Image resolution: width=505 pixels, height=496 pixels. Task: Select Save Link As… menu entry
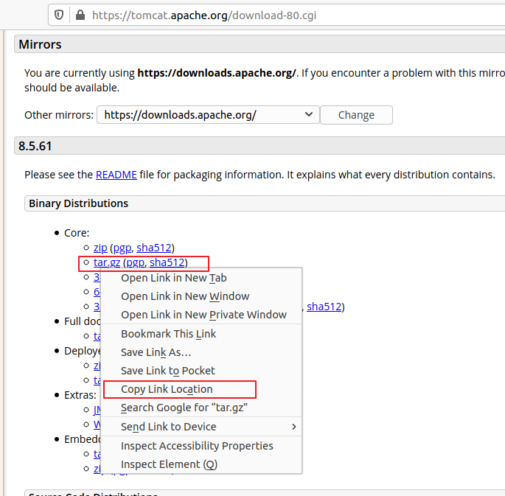pos(201,352)
